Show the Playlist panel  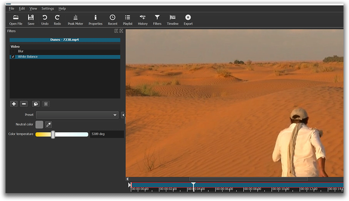pos(128,20)
